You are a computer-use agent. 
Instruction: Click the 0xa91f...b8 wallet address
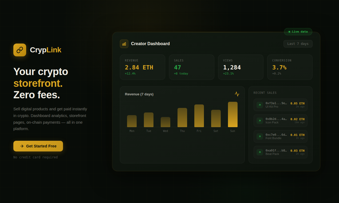click(276, 150)
